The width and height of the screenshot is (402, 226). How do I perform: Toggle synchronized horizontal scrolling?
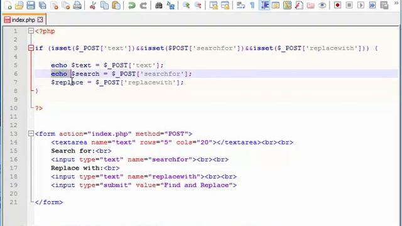(225, 5)
